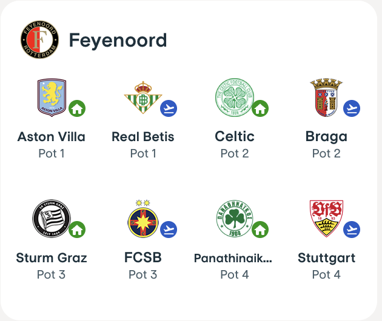
Task: Click the Aston Villa crest
Action: pos(52,98)
